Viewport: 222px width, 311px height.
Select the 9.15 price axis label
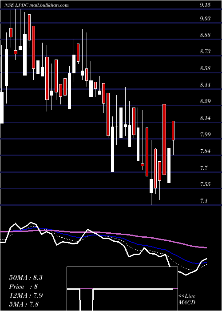point(205,5)
